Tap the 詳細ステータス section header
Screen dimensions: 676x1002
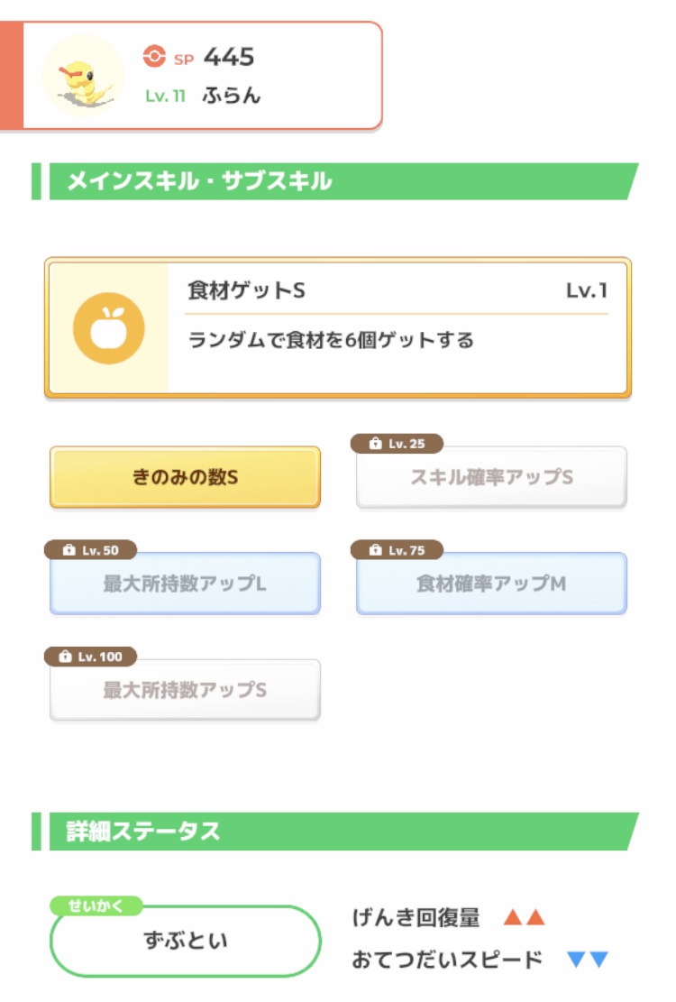[144, 832]
